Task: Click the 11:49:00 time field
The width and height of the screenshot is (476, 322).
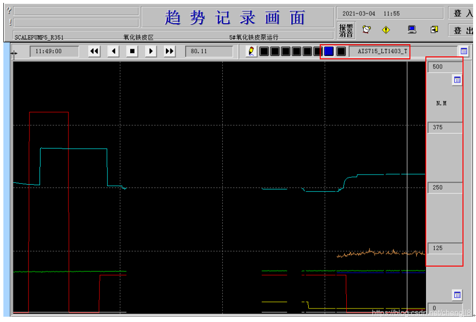Action: [54, 51]
